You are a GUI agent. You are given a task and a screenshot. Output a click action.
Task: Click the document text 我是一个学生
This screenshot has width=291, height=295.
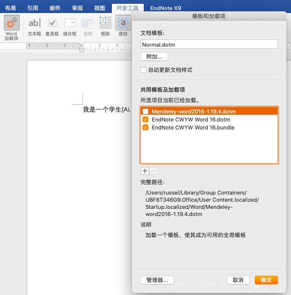102,109
